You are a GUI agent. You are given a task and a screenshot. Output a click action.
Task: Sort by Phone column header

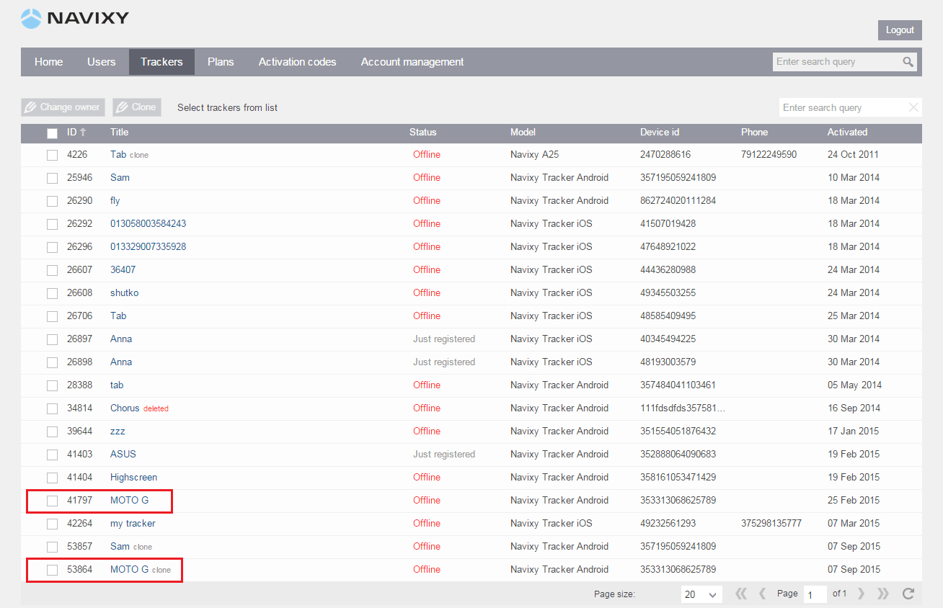pyautogui.click(x=754, y=132)
